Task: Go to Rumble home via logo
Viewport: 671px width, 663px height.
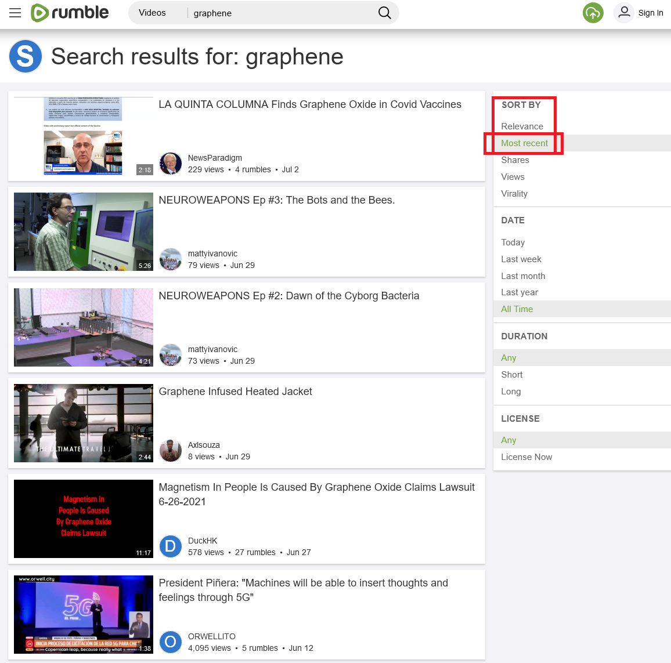Action: [x=70, y=13]
